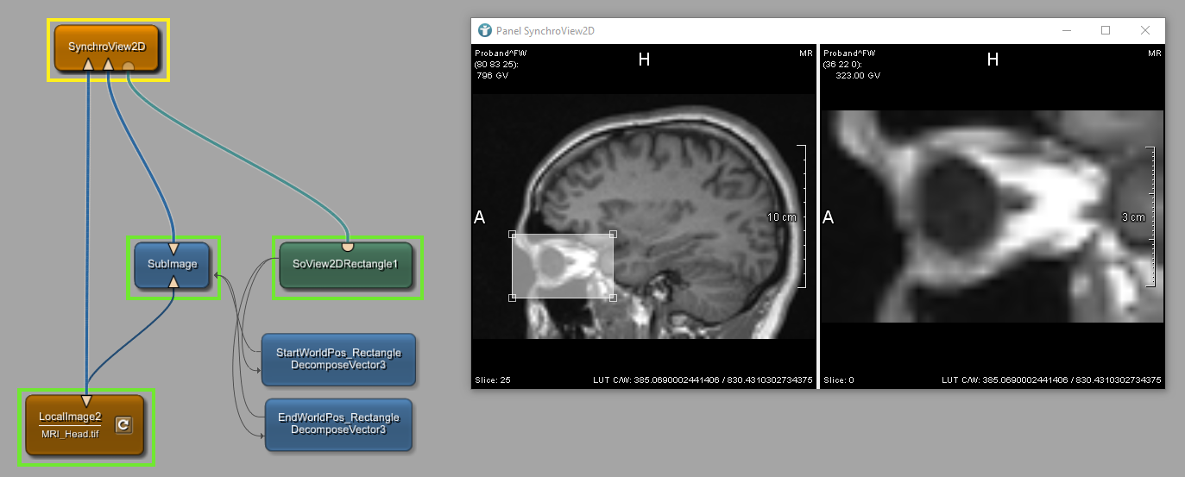Viewport: 1185px width, 477px height.
Task: Click the rectangle's top-right corner handle
Action: (x=613, y=234)
